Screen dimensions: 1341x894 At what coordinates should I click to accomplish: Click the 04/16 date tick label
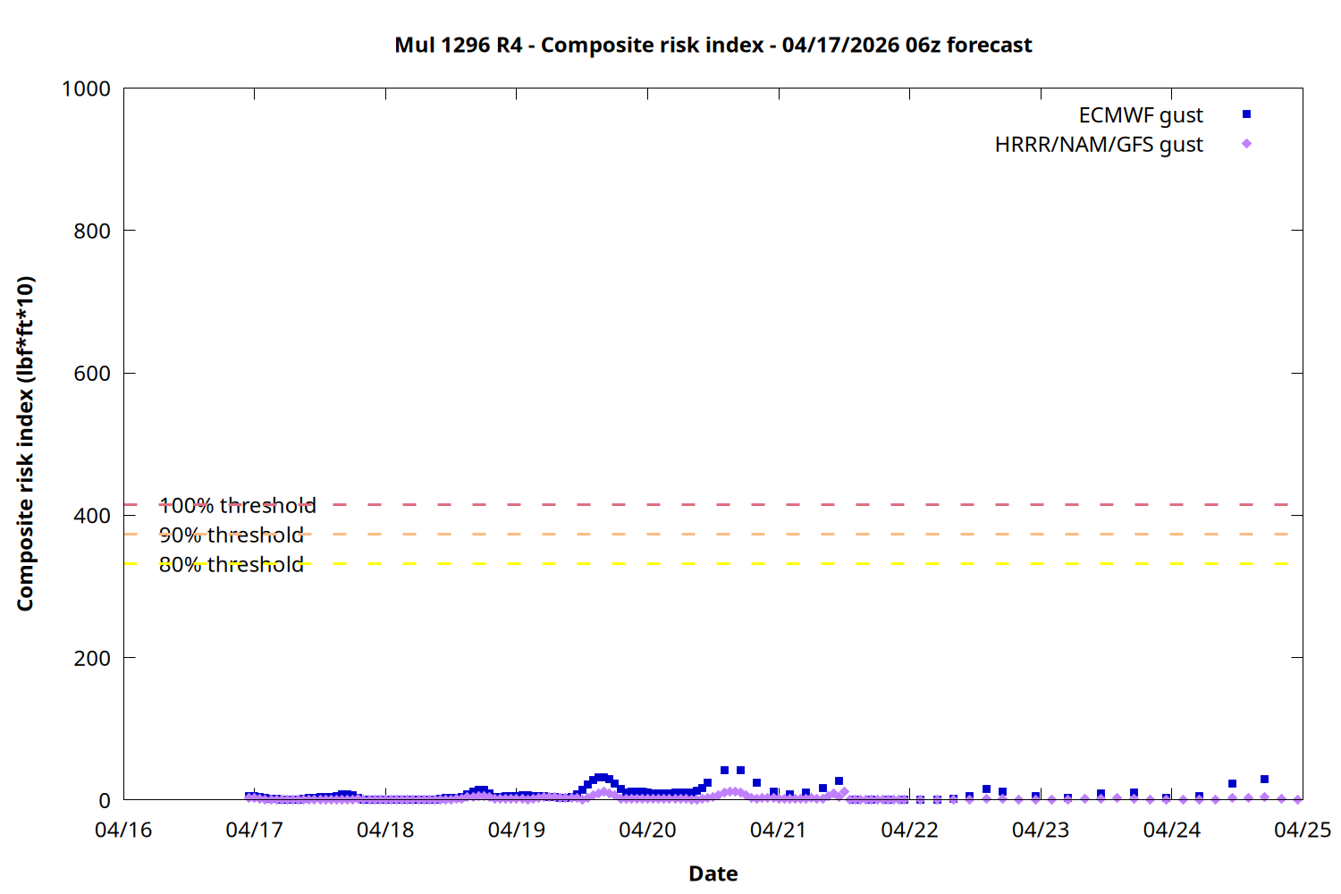tap(123, 831)
